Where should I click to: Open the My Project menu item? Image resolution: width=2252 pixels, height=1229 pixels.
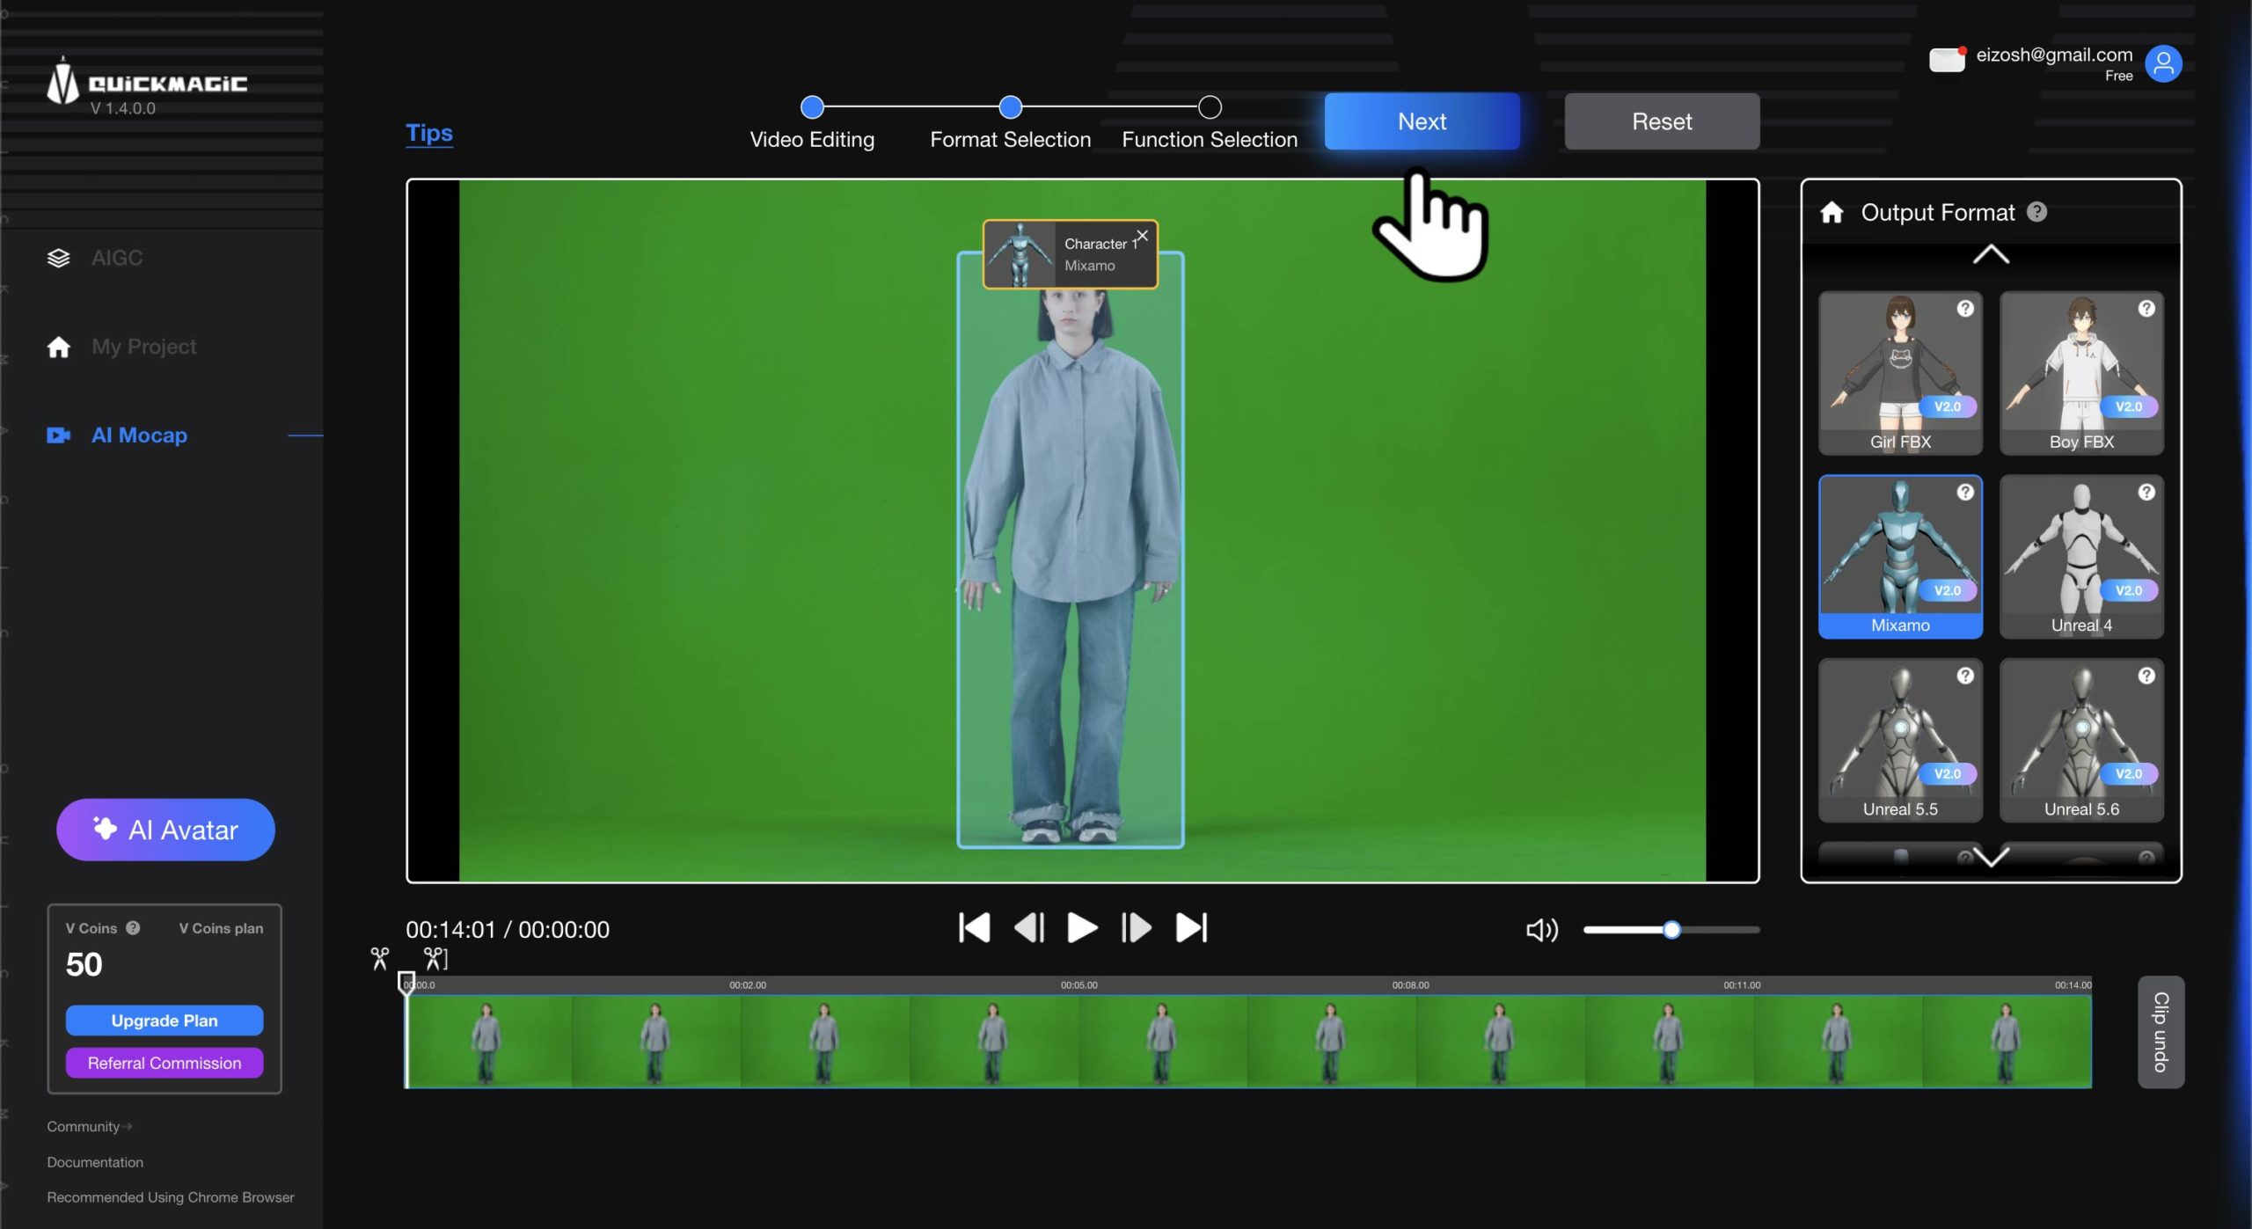143,347
